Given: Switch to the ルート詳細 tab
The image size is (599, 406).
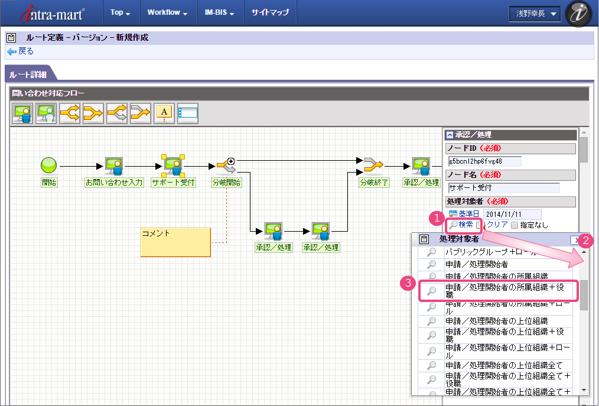Looking at the screenshot, I should (28, 74).
